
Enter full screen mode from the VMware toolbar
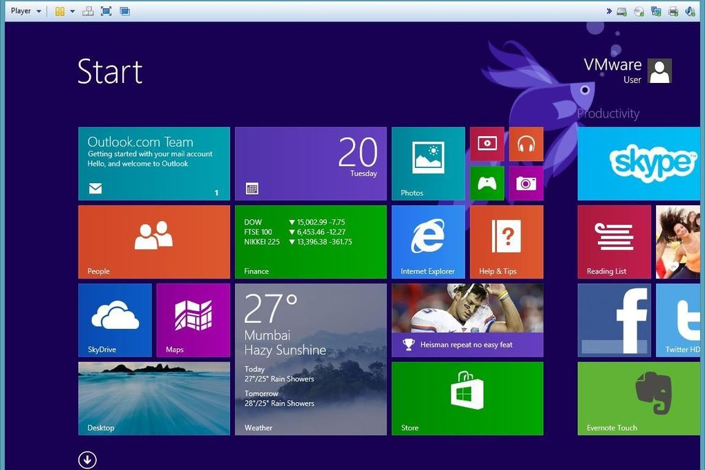coord(106,11)
